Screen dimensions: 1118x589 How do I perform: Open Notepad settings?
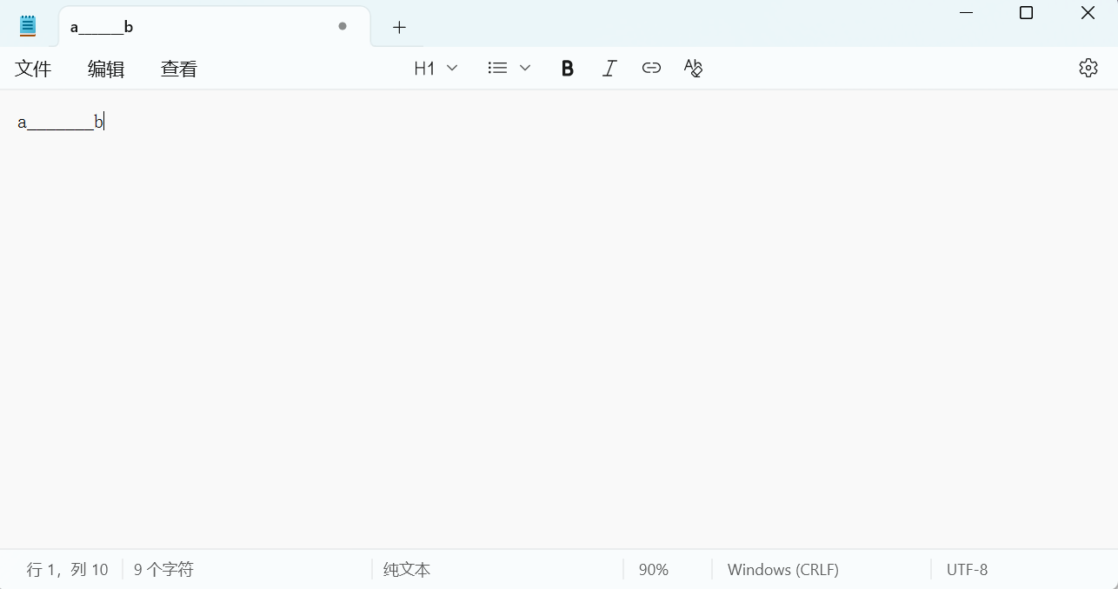pyautogui.click(x=1088, y=68)
